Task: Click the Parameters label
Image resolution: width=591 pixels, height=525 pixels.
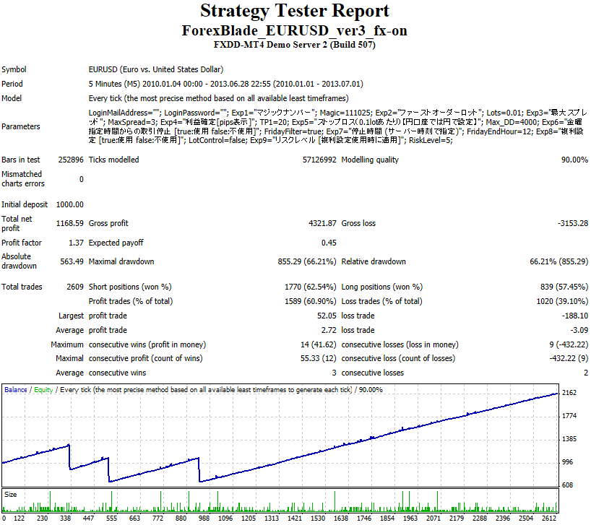Action: coord(21,127)
